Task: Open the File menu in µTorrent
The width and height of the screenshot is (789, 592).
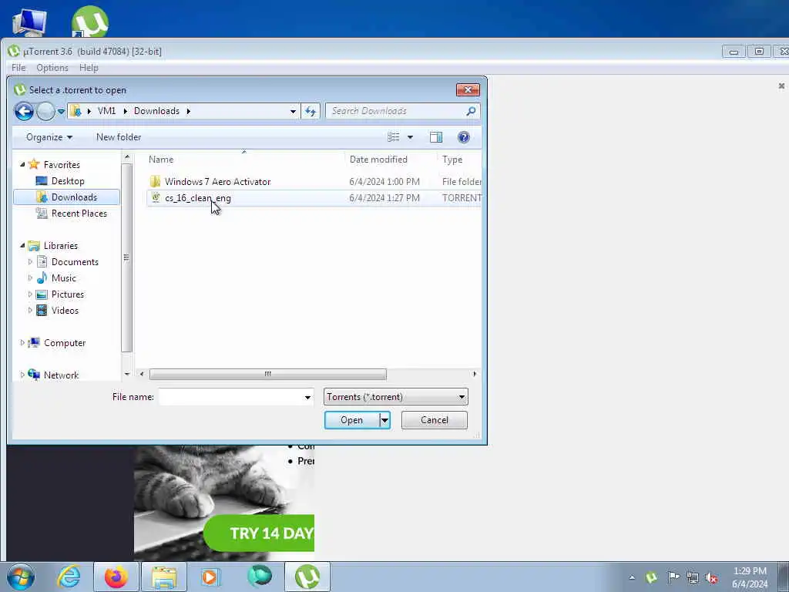Action: [18, 68]
